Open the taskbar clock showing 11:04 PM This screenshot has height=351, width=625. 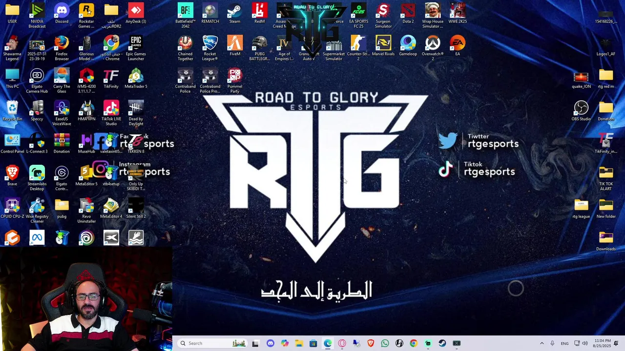pyautogui.click(x=601, y=343)
